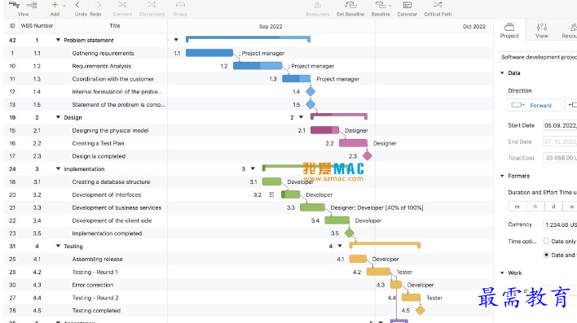Screen dimensions: 577x323
Task: Click the 4.5 Testing completed milestone
Action: (x=421, y=310)
